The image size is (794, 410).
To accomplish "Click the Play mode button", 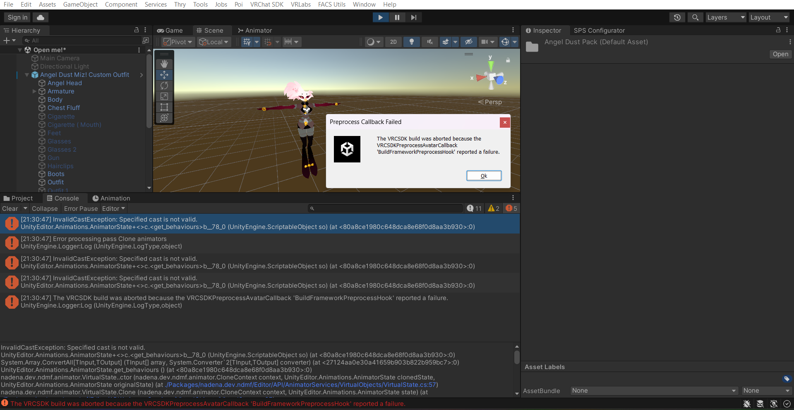I will pyautogui.click(x=381, y=17).
